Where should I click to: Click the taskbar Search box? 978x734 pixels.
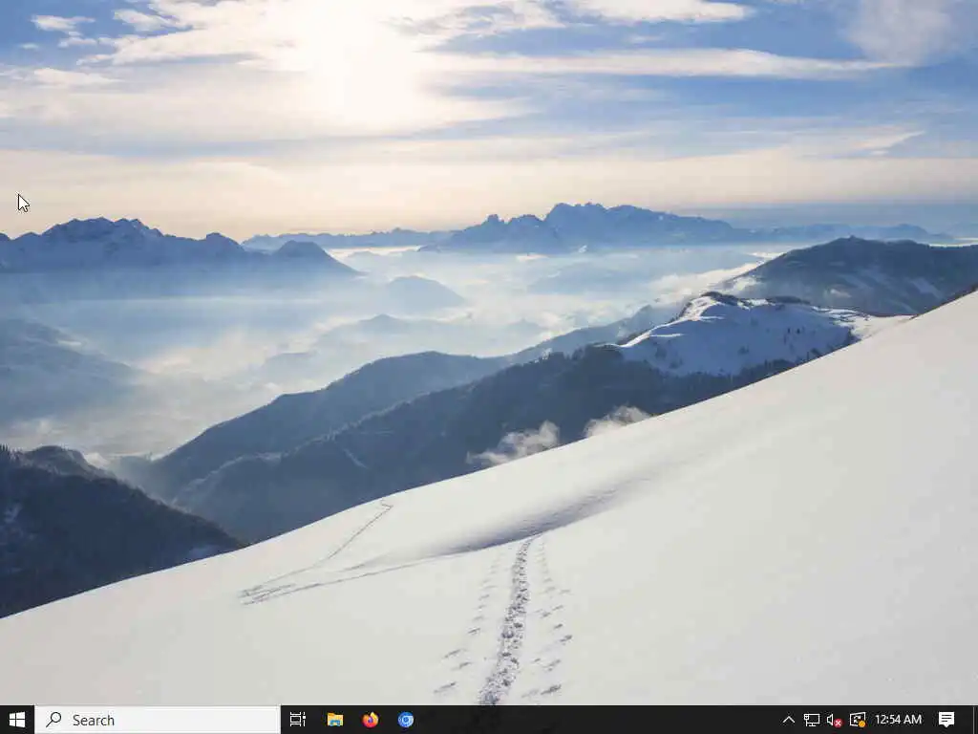(158, 720)
